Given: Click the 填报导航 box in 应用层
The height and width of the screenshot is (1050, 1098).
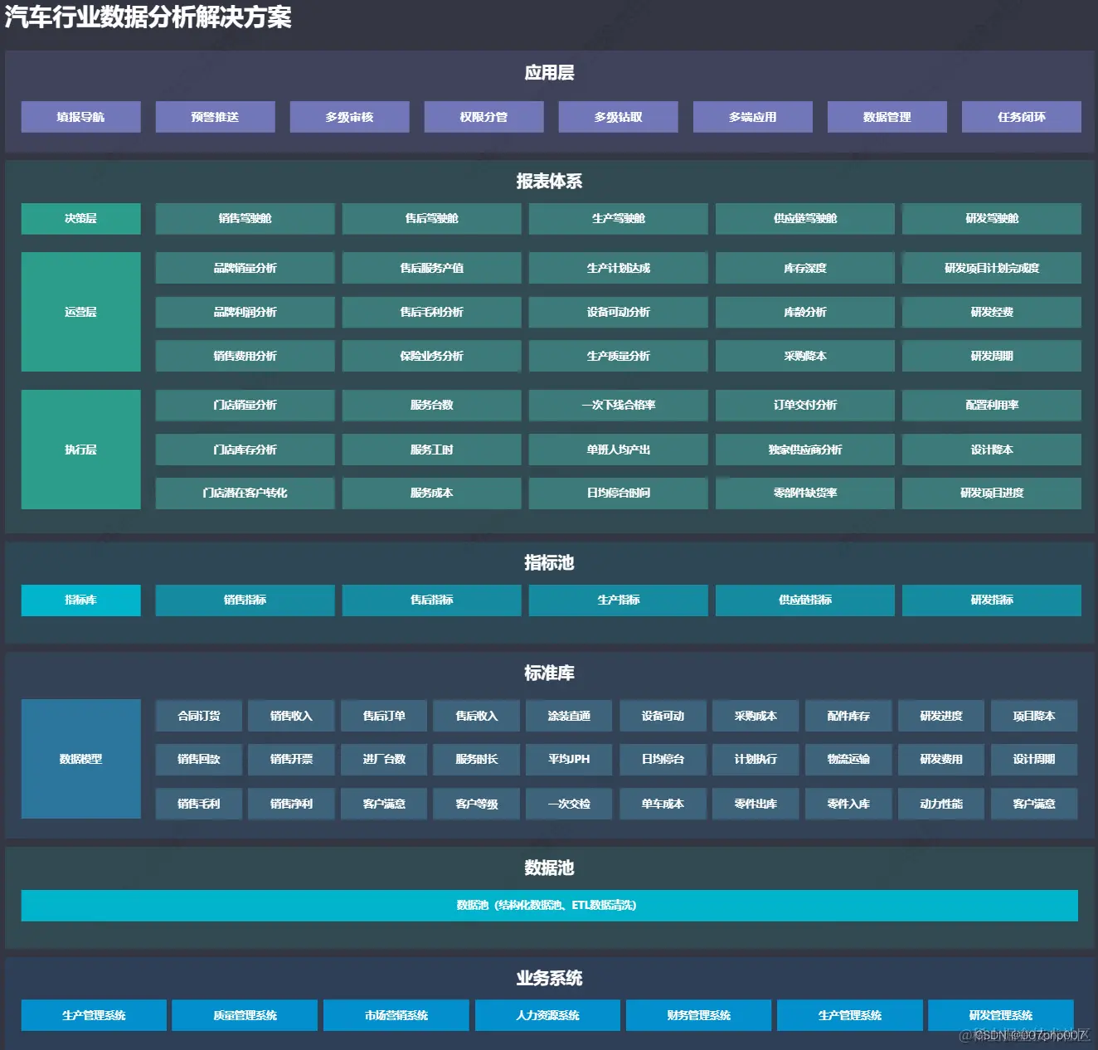Looking at the screenshot, I should pos(80,117).
